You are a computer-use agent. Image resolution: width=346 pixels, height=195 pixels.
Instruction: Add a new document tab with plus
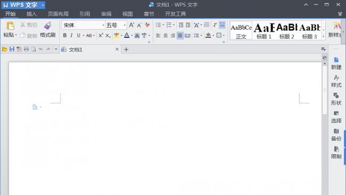[x=126, y=49]
